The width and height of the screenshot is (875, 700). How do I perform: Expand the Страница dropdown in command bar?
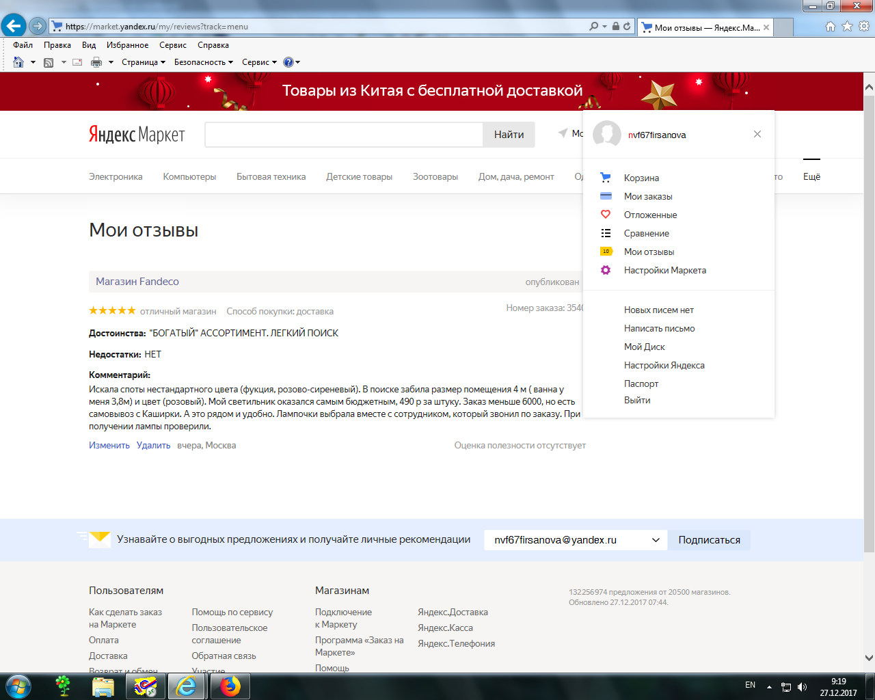coord(144,62)
